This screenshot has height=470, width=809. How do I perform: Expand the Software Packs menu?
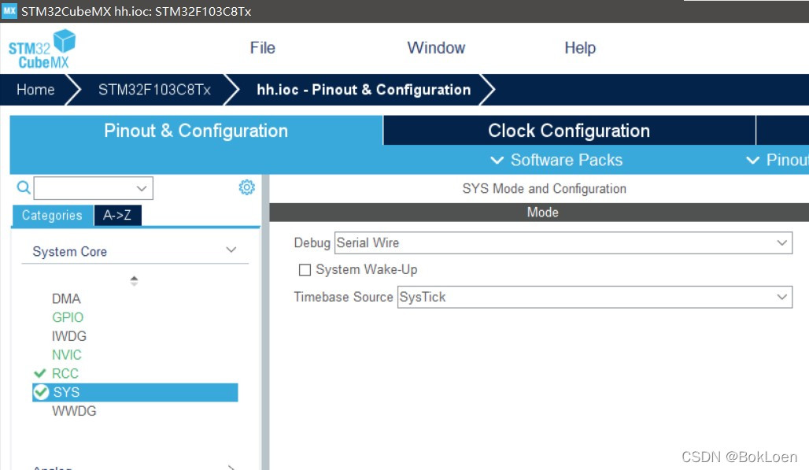(x=556, y=160)
